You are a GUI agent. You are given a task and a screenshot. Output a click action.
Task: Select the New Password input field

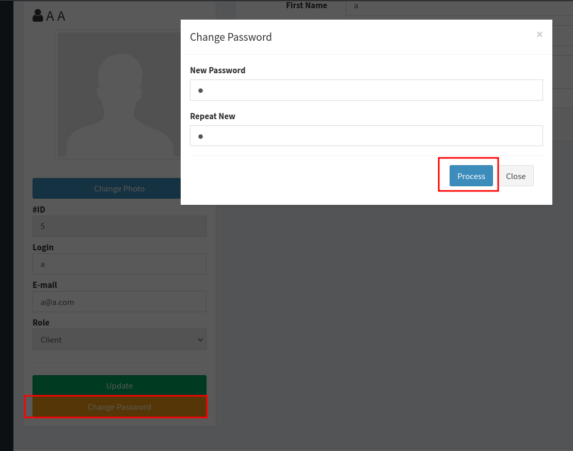pyautogui.click(x=367, y=90)
